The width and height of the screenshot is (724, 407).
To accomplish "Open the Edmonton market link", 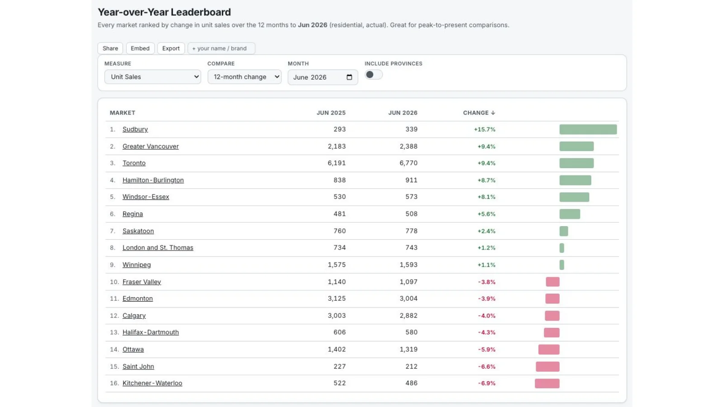I will click(x=138, y=298).
